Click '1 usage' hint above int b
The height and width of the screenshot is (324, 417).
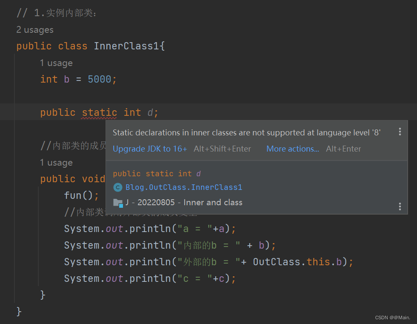point(56,63)
